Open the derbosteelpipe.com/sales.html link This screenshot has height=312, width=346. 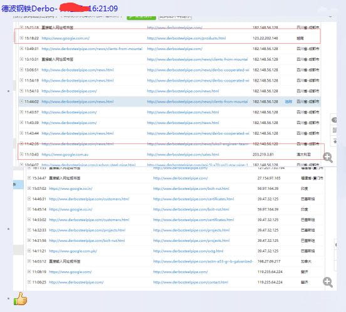pyautogui.click(x=183, y=155)
